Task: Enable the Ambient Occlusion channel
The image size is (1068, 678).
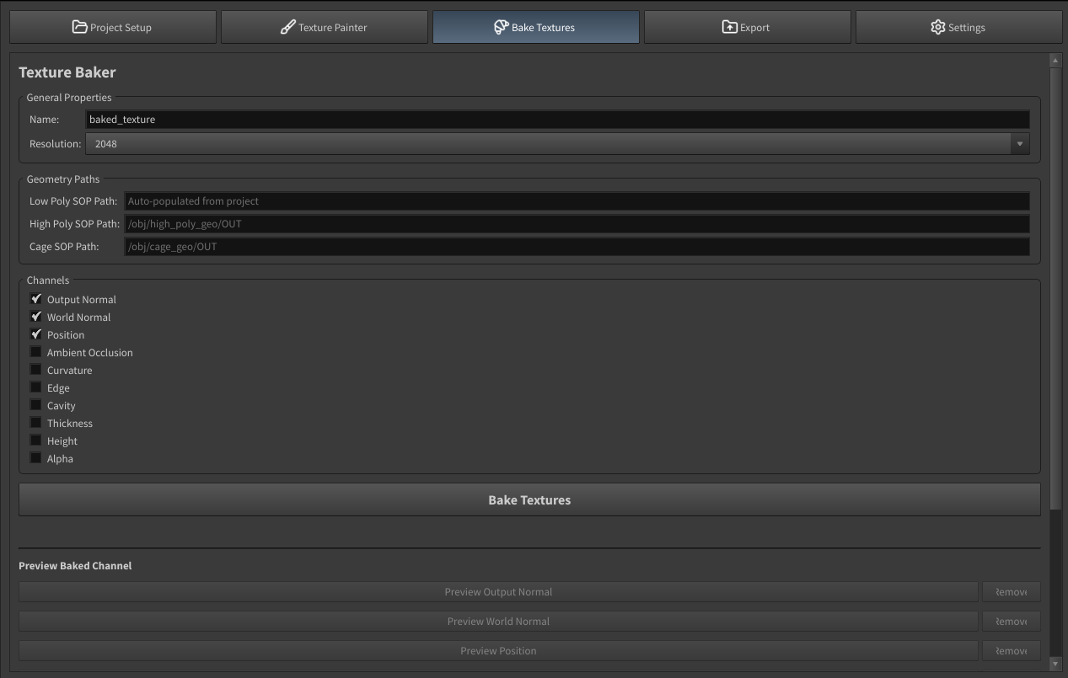Action: [36, 352]
